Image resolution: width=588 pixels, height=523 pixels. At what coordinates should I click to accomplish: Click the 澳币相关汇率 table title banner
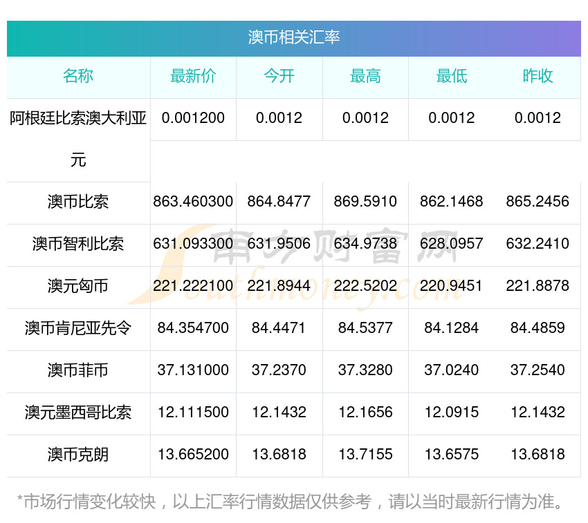[293, 38]
